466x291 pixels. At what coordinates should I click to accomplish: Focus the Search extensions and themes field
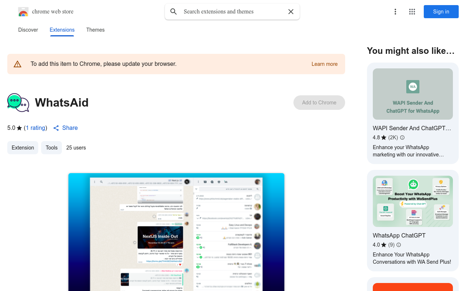232,12
